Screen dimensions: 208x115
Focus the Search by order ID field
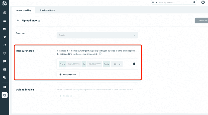175,2
